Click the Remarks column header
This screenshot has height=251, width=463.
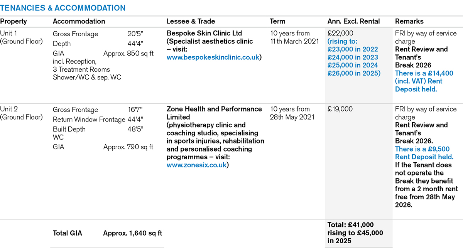409,22
